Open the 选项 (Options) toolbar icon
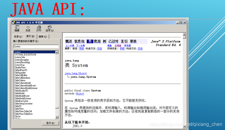 [x=50, y=28]
